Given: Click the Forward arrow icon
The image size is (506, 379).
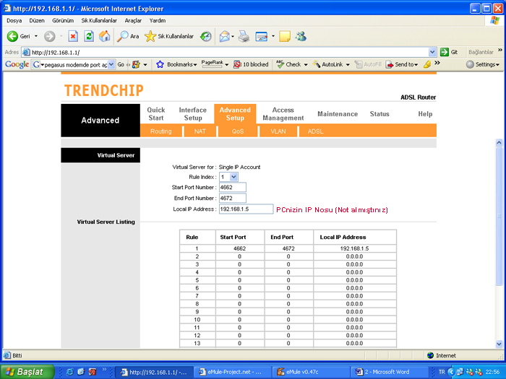Looking at the screenshot, I should pos(50,36).
